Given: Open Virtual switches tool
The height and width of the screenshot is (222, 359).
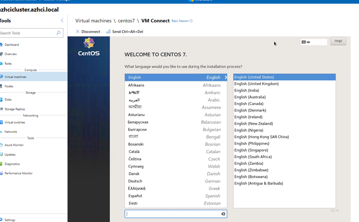Looking at the screenshot, I should coord(15,123).
